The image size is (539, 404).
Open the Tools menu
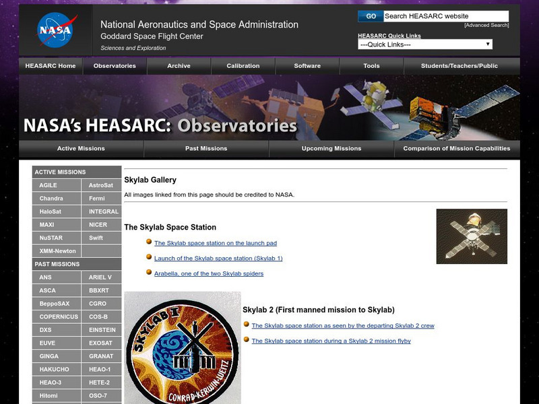pos(371,65)
